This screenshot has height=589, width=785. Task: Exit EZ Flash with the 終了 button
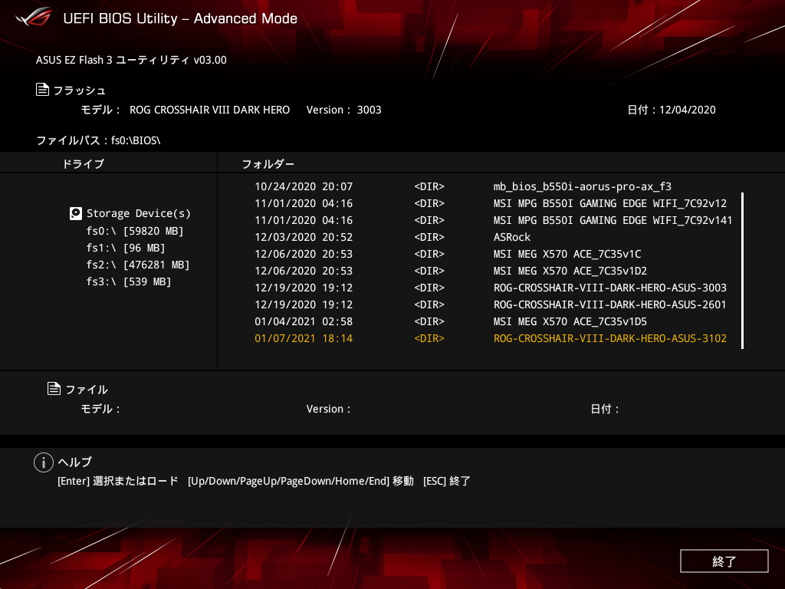[x=724, y=561]
